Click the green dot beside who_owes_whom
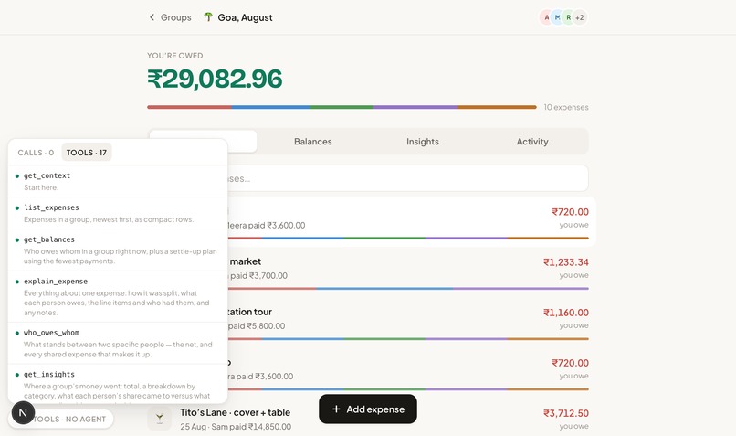 [x=17, y=333]
